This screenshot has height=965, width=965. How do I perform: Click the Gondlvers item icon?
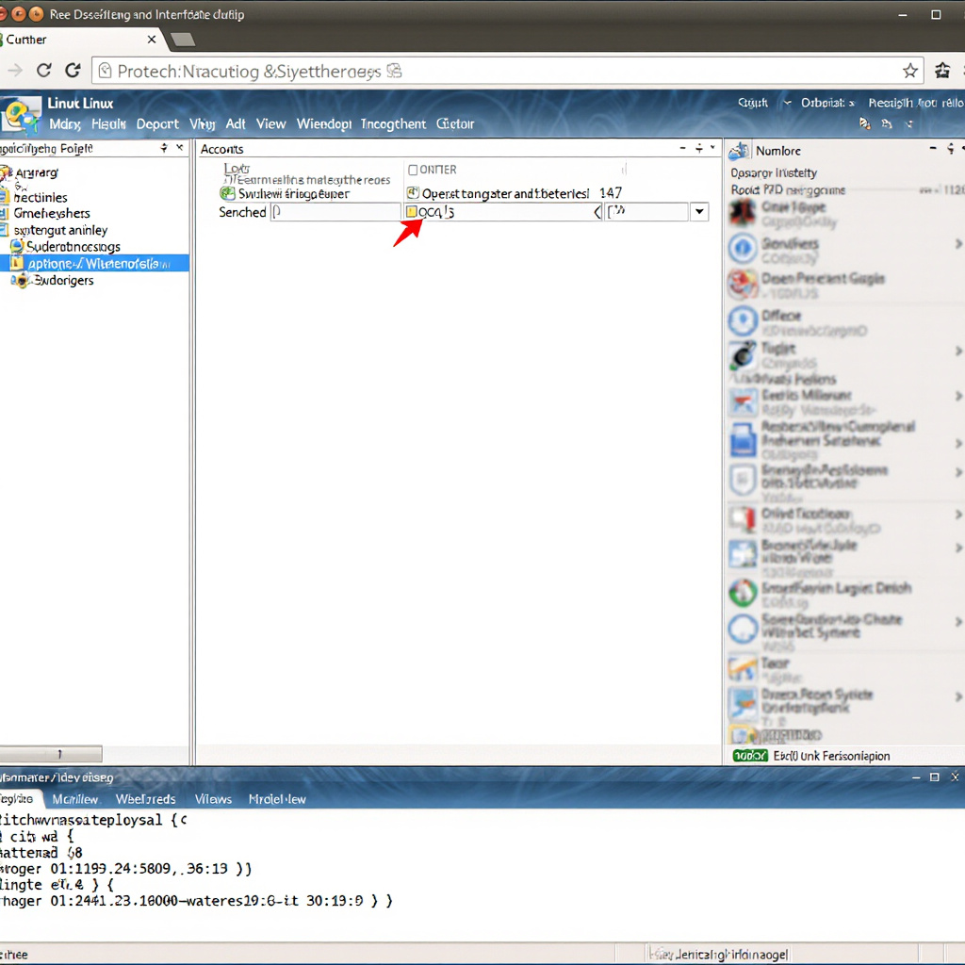tap(743, 248)
